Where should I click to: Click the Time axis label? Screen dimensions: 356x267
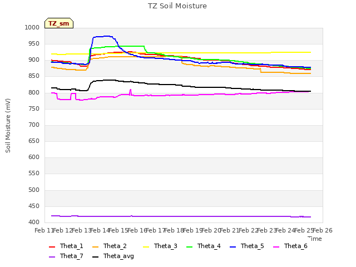(x=315, y=239)
